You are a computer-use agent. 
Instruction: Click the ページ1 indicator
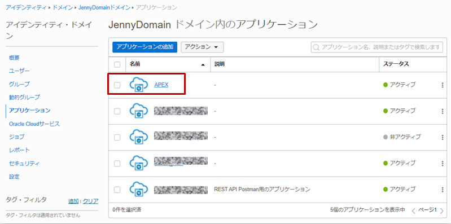[427, 210]
